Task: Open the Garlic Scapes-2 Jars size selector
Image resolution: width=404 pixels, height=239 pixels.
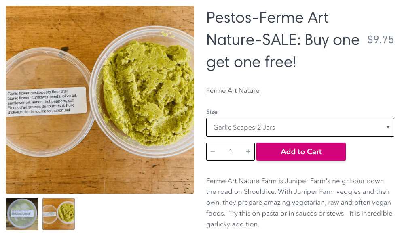Action: click(299, 128)
